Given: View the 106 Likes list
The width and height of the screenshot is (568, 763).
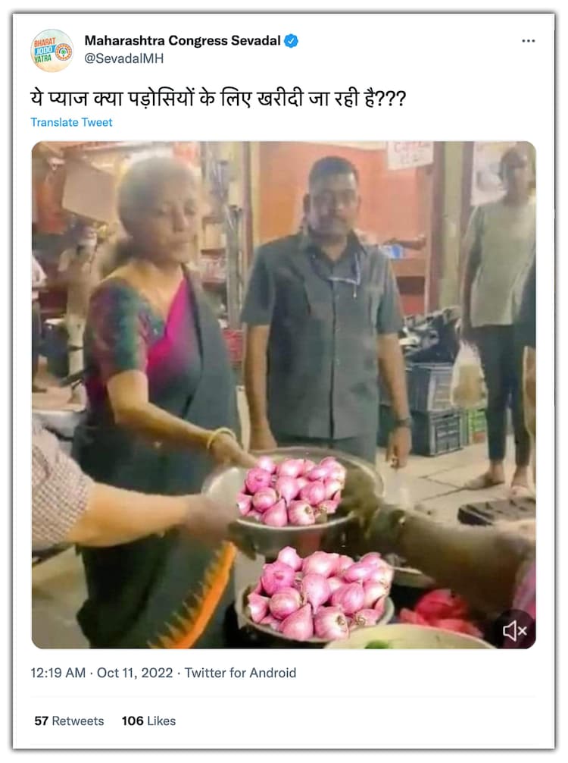Looking at the screenshot, I should pos(148,721).
